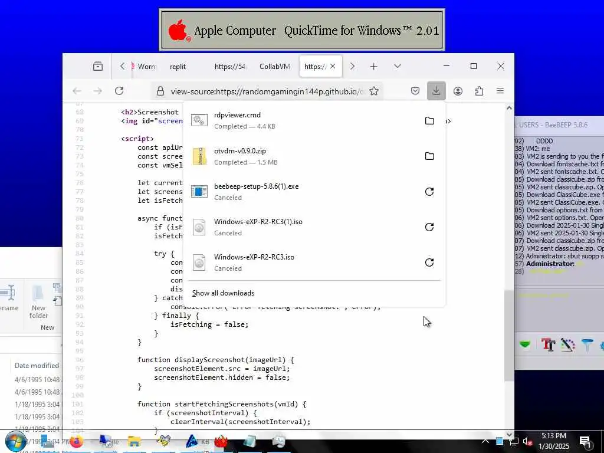604x453 pixels.
Task: Switch to the CollabVM tab
Action: click(275, 67)
